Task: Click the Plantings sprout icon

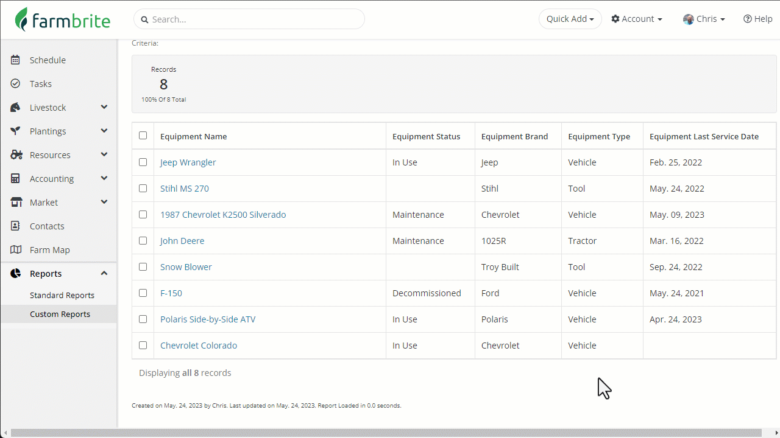Action: (16, 131)
